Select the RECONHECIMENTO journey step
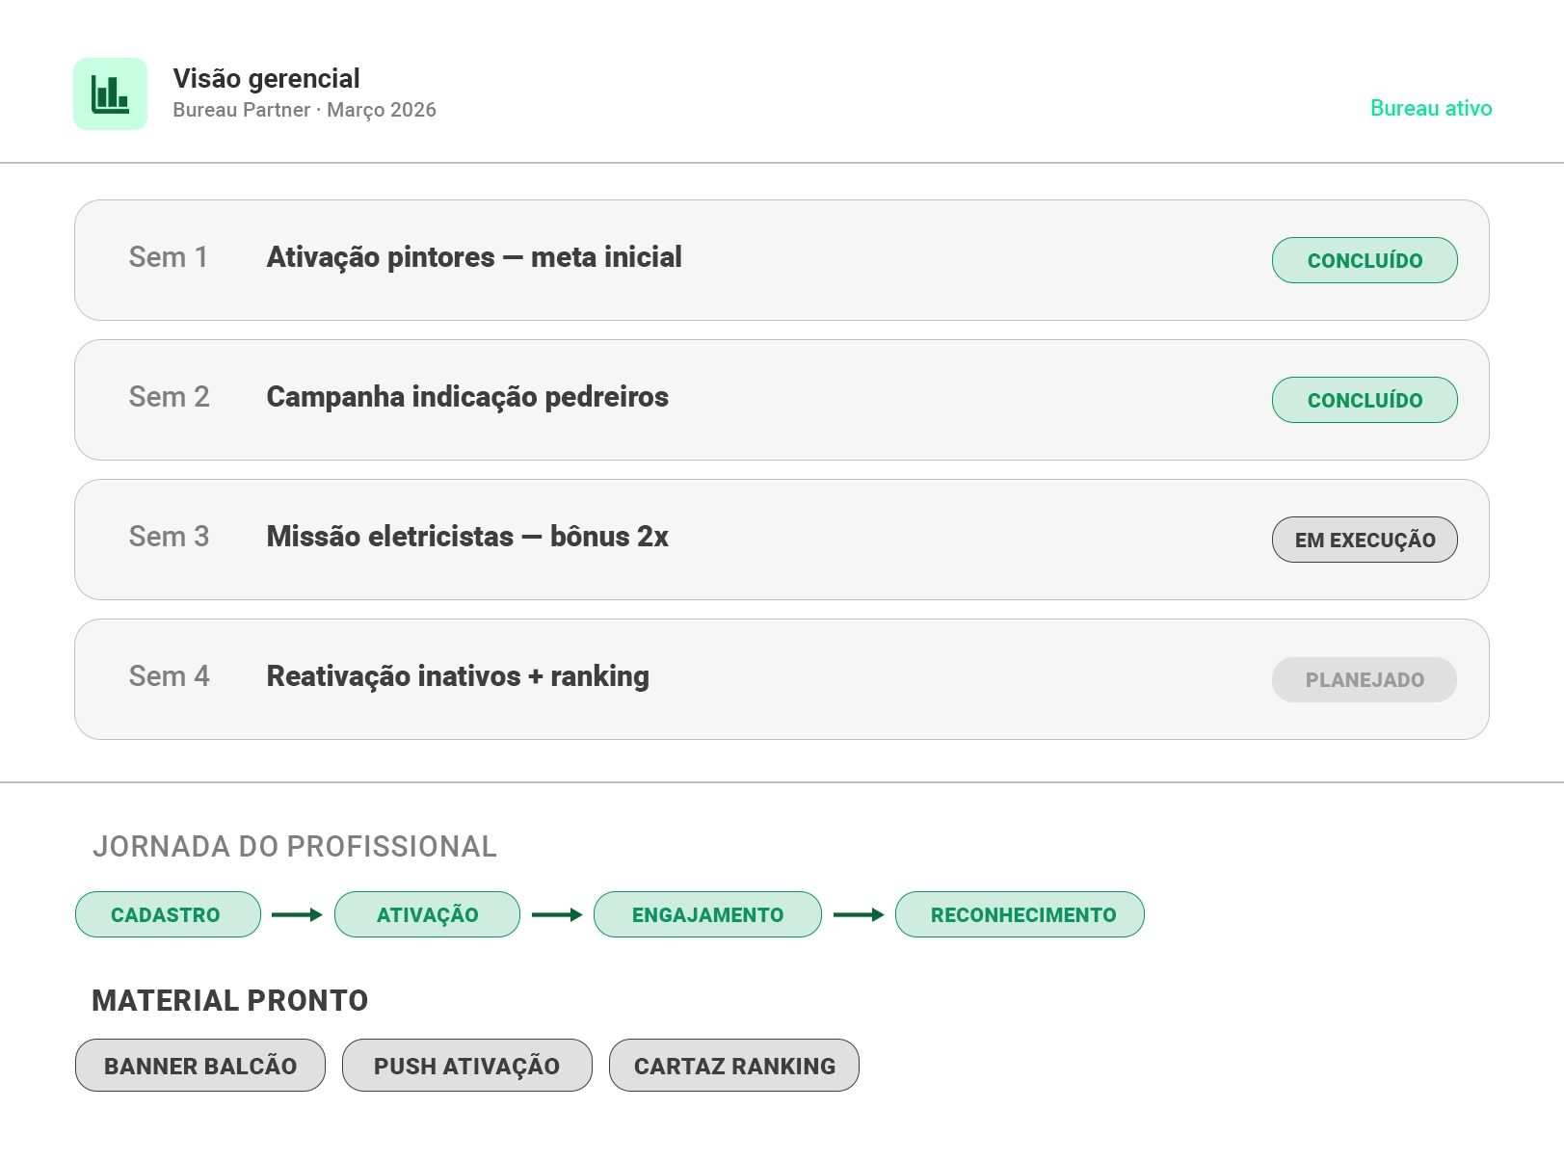 click(1020, 914)
